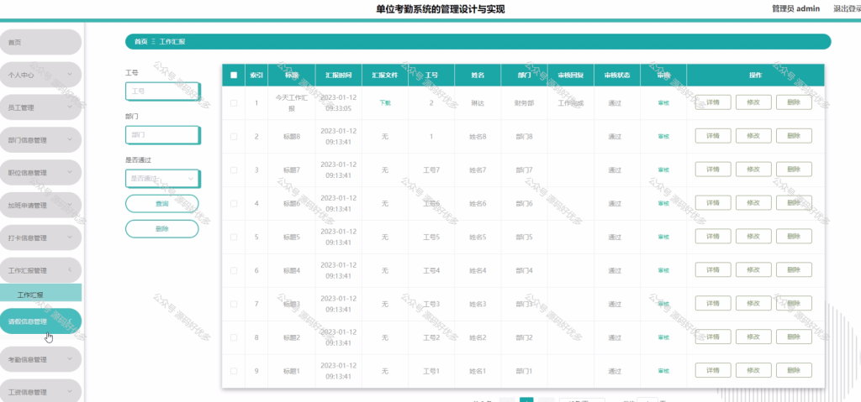Open the 首页 sidebar item
Viewport: 861px width, 402px height.
[x=40, y=42]
